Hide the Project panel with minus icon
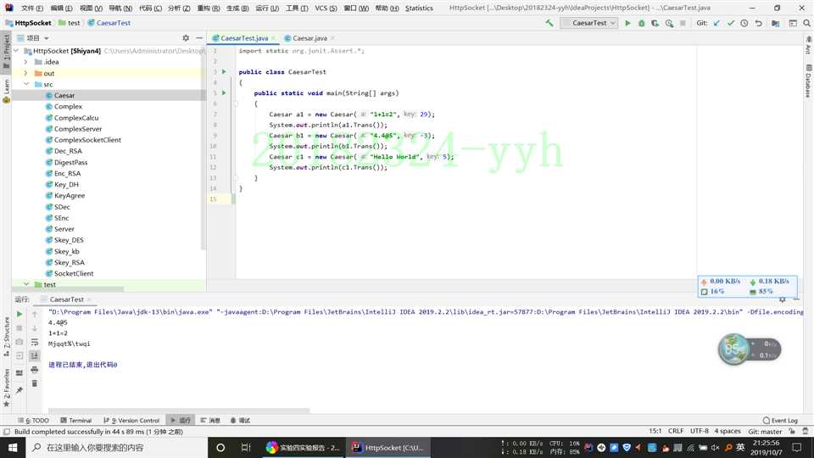Screen dimensions: 814x458 pos(199,38)
